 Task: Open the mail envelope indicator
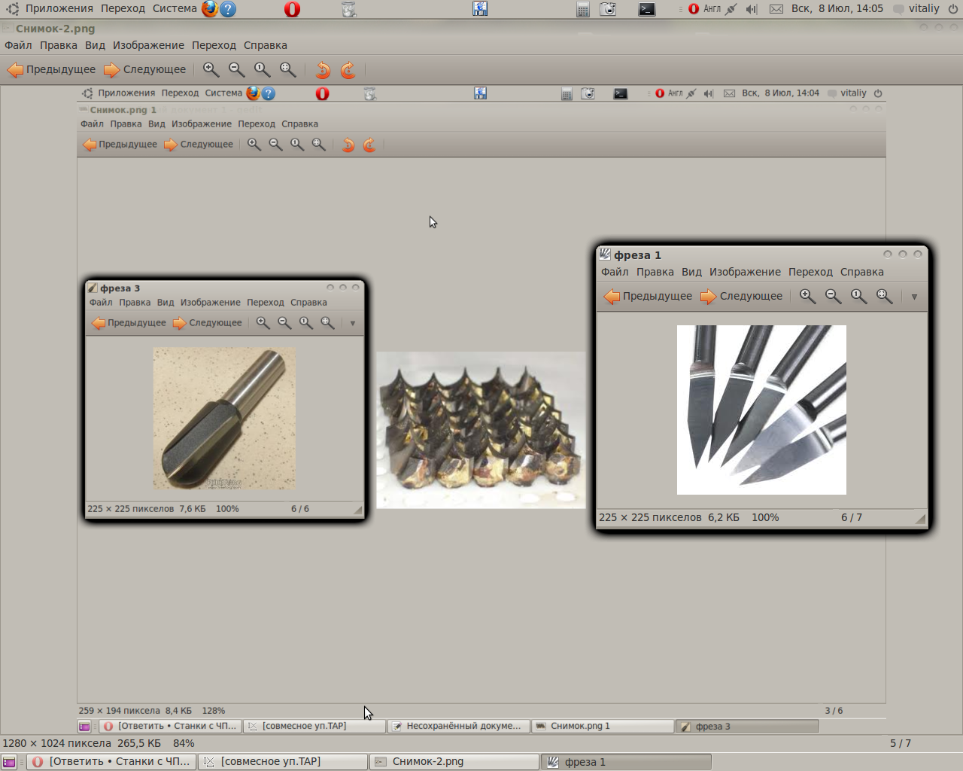coord(776,9)
